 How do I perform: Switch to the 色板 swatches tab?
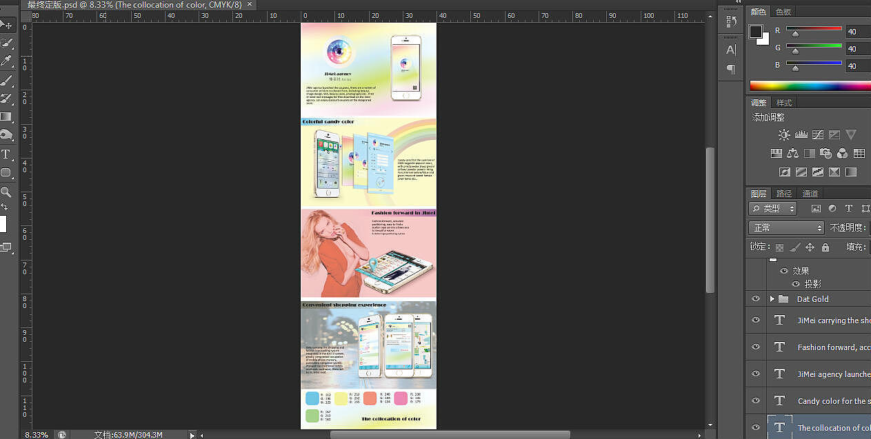tap(783, 12)
